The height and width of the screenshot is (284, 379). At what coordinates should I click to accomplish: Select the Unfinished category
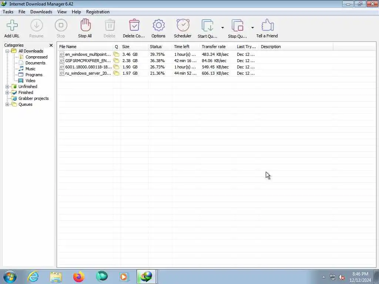click(28, 87)
